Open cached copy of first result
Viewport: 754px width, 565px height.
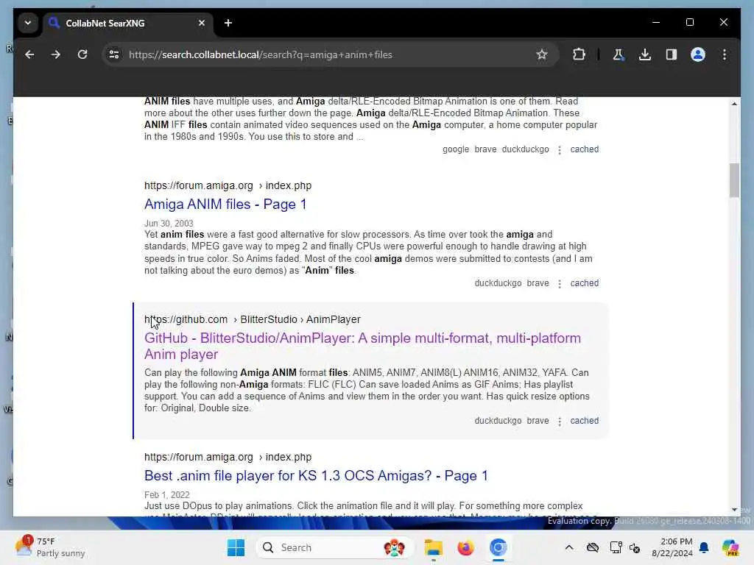point(584,149)
